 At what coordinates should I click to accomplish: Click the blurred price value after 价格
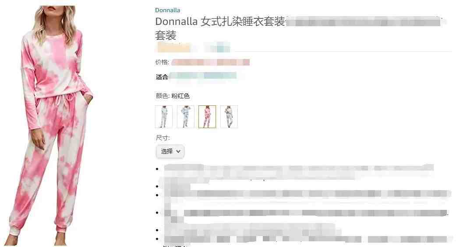pos(210,62)
